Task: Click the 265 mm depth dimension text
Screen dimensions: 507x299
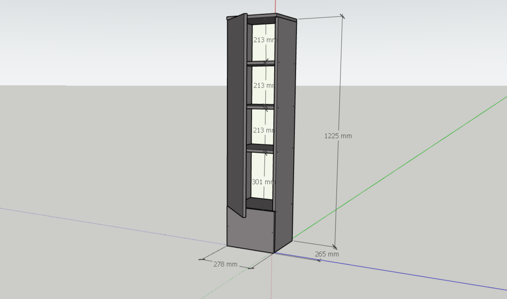Action: point(327,254)
